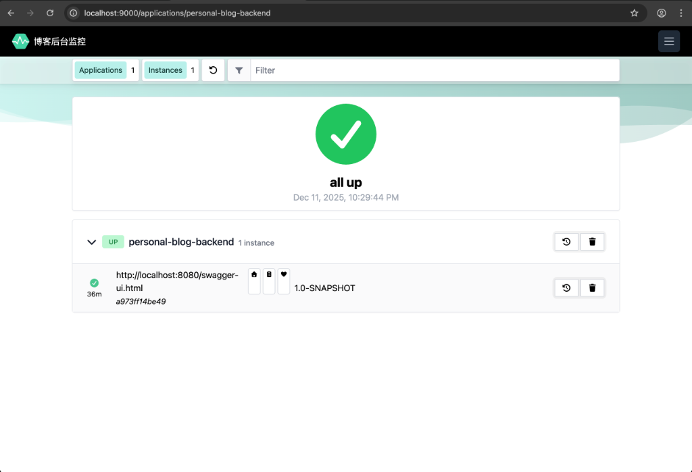Open the instance health URL heart icon
The width and height of the screenshot is (692, 472).
pos(284,275)
